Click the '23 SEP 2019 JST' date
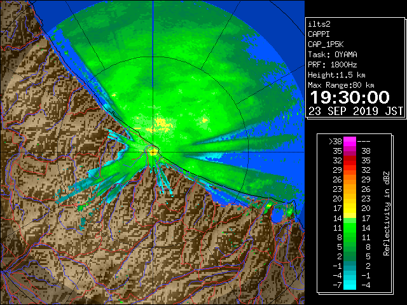407x305 pixels. click(355, 111)
